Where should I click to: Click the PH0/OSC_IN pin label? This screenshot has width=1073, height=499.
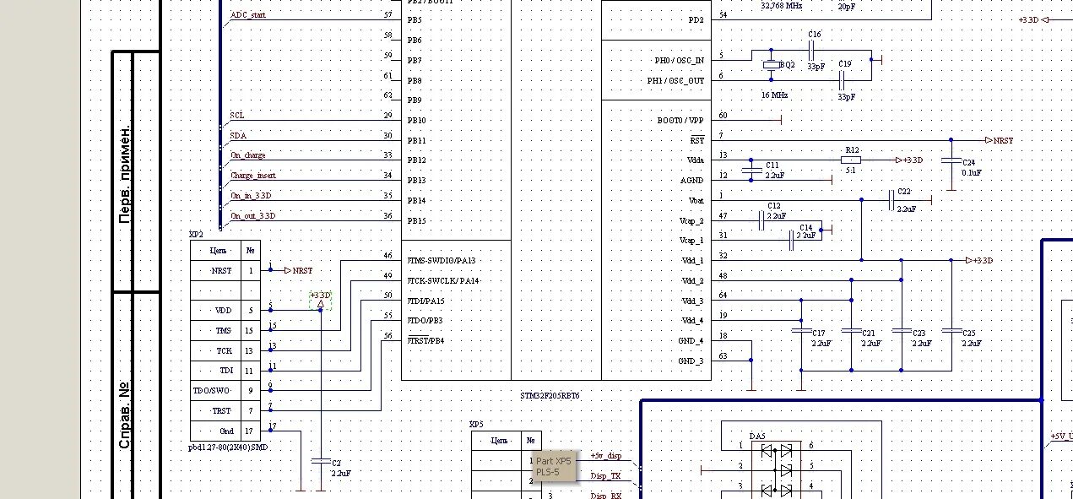click(679, 61)
